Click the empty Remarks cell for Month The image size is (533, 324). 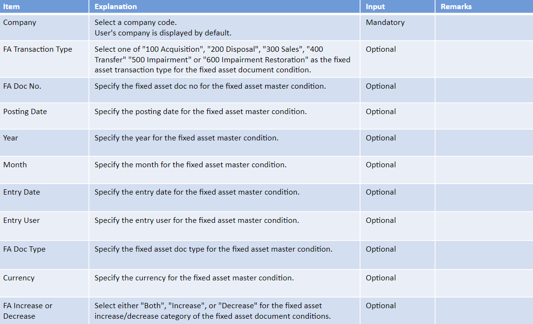tap(484, 170)
